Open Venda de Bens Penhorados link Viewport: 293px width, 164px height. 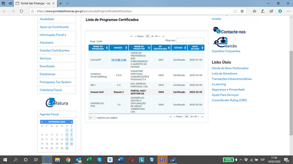(x=230, y=68)
